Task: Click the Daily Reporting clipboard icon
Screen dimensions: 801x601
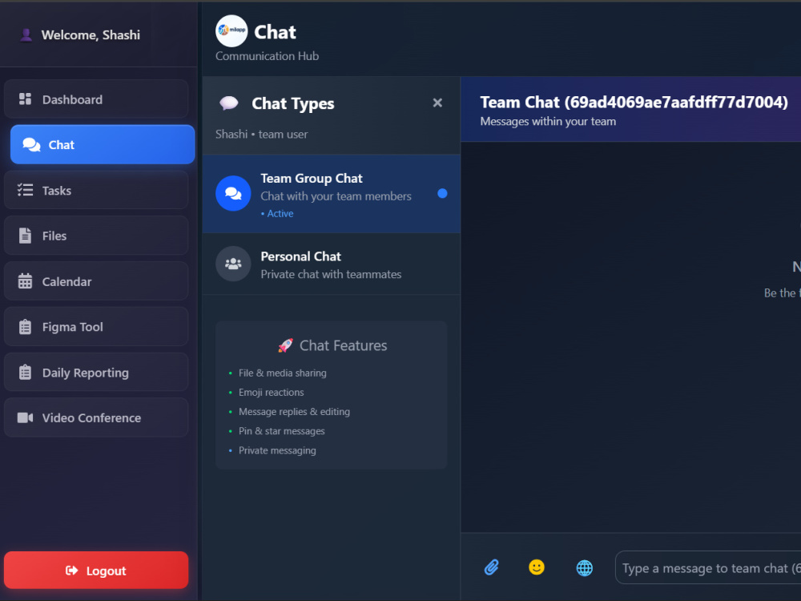Action: (x=25, y=372)
